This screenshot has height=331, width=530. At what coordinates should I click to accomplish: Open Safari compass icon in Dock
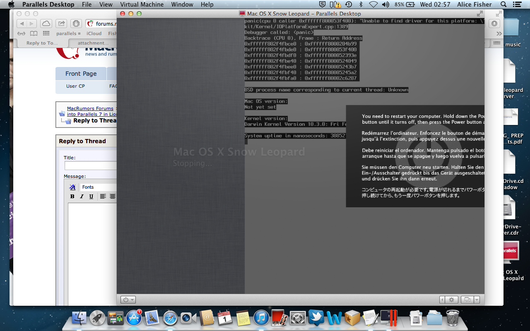(170, 318)
